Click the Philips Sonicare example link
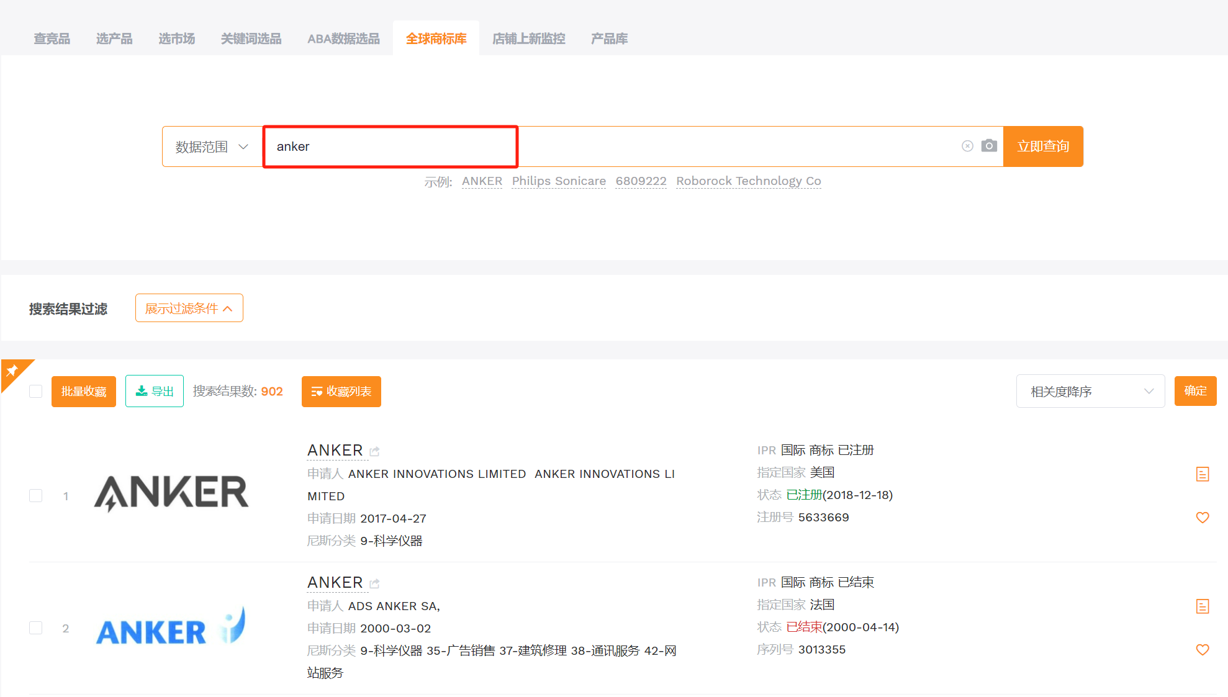1228x697 pixels. click(559, 181)
